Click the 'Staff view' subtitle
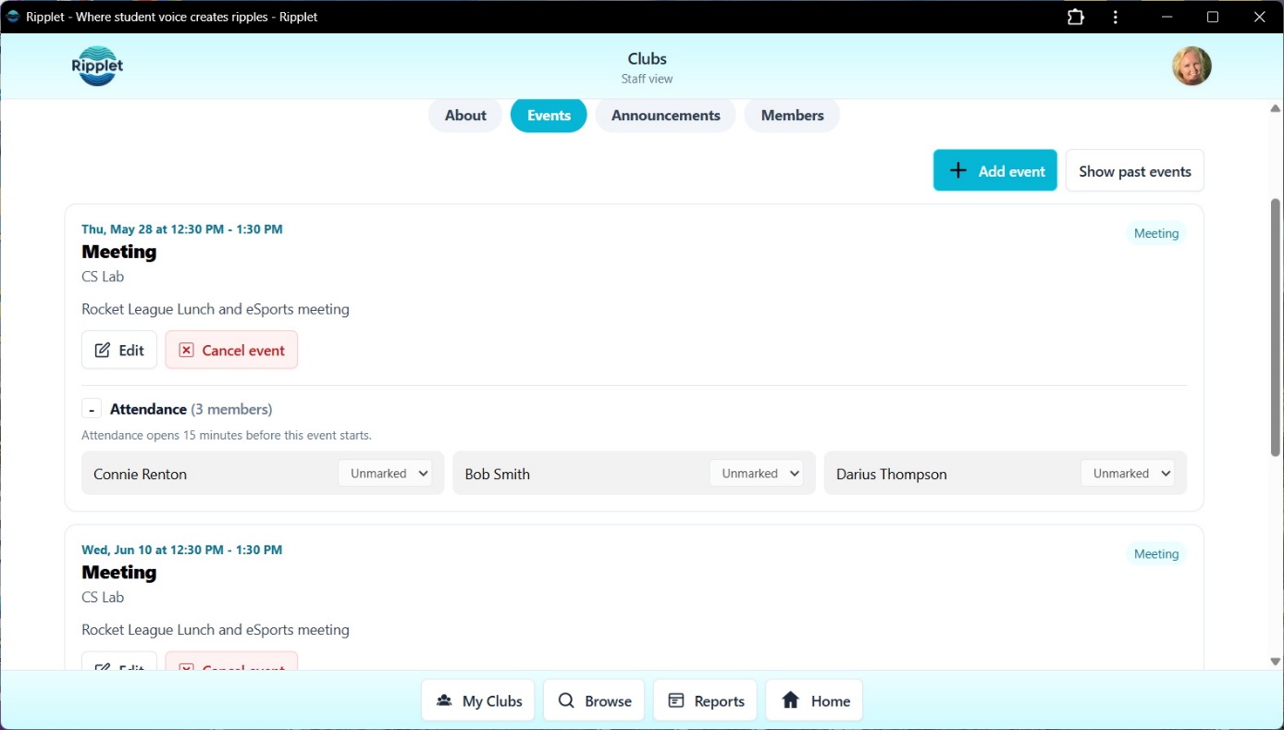This screenshot has height=730, width=1284. click(648, 79)
